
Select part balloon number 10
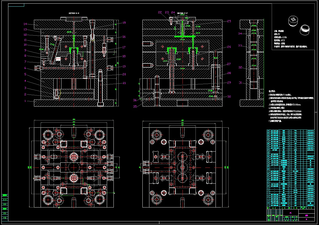coord(25,45)
